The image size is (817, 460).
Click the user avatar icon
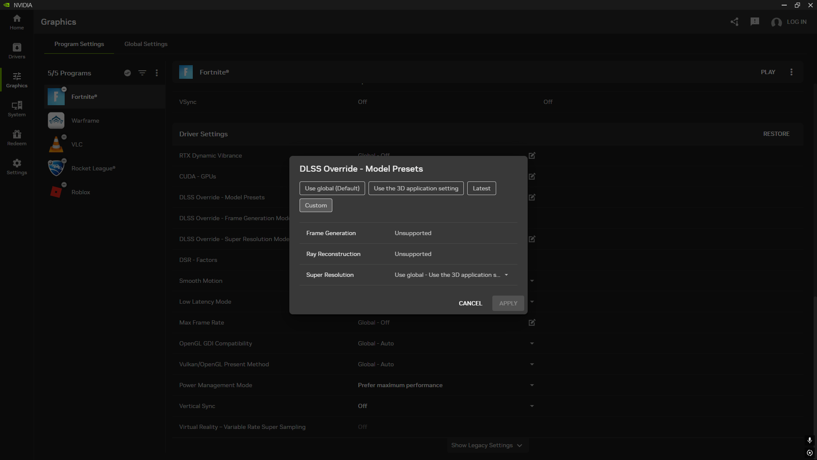[x=776, y=22]
